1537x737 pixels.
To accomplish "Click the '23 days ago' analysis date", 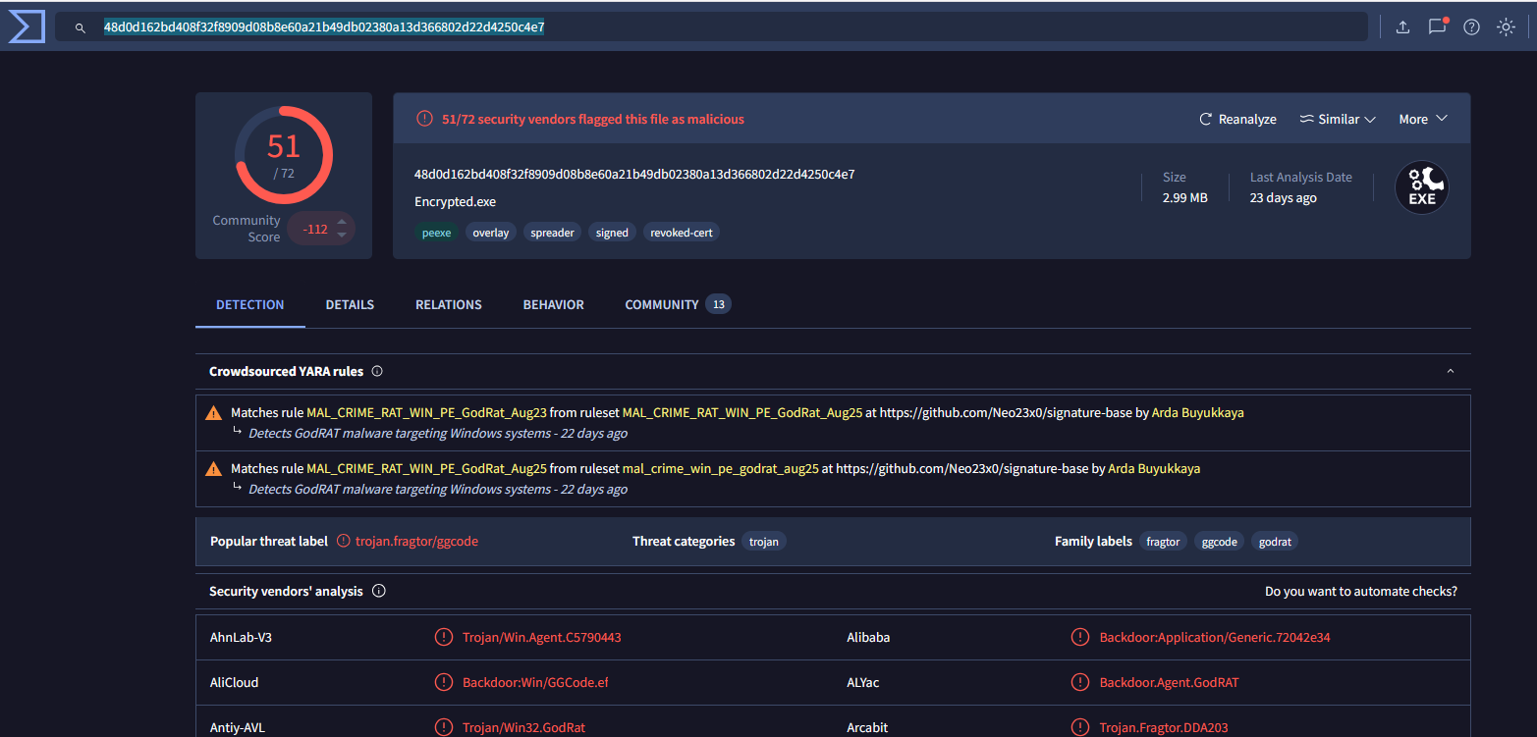I will tap(1284, 197).
